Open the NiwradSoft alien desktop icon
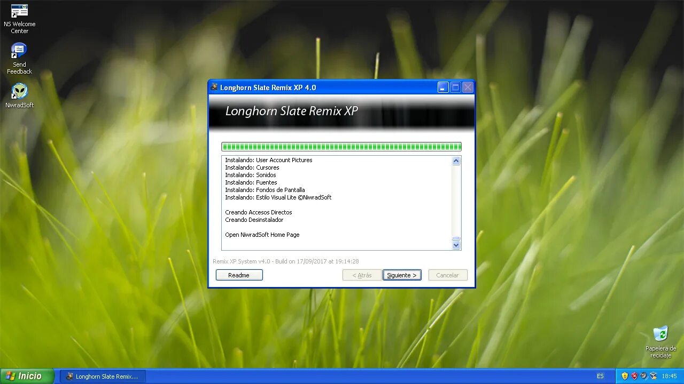This screenshot has width=684, height=384. coord(20,95)
